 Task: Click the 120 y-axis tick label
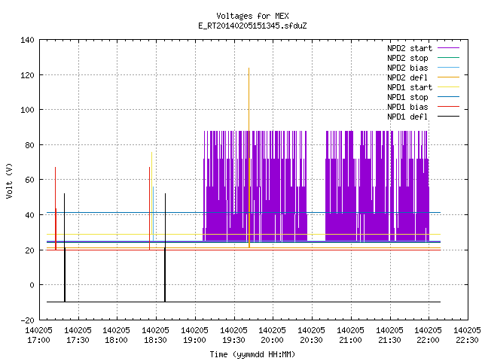tap(27, 75)
